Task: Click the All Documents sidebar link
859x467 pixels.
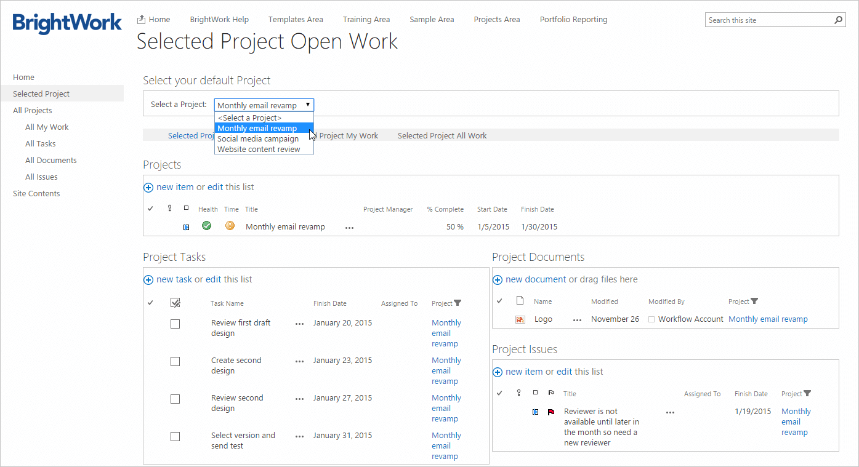Action: click(x=51, y=161)
